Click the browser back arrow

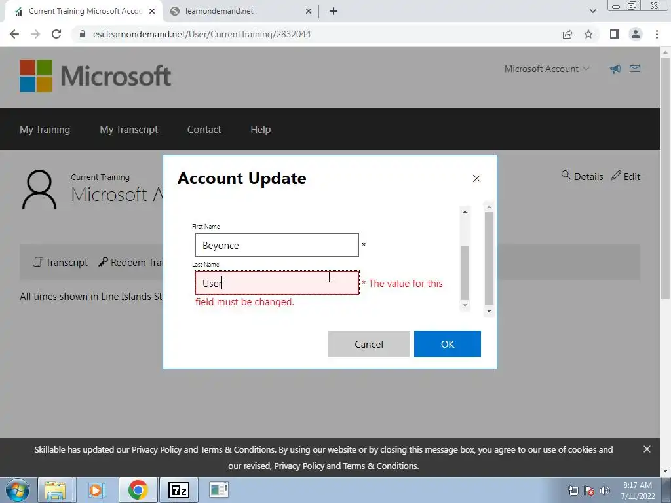pos(14,34)
